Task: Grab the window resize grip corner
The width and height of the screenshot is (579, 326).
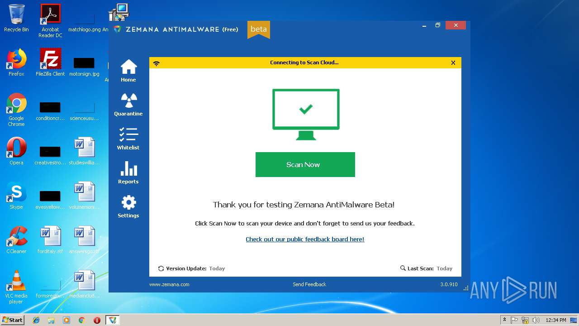Action: [x=466, y=288]
